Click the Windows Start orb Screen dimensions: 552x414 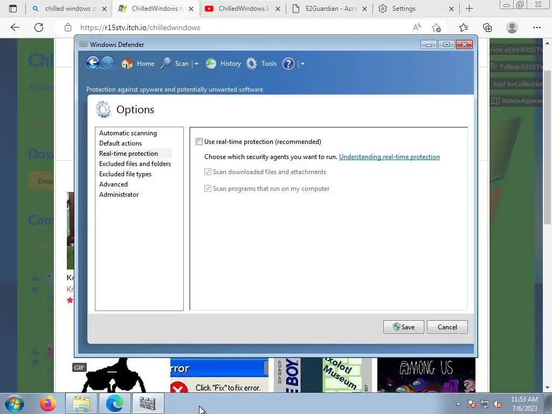[x=15, y=403]
